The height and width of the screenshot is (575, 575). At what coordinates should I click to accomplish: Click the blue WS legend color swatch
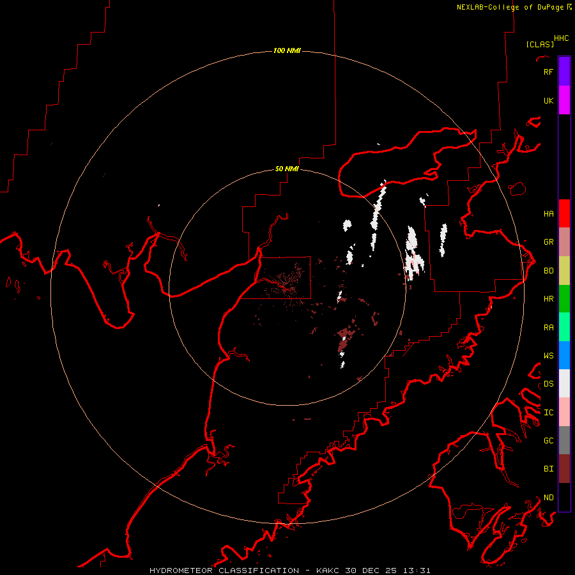[x=564, y=355]
